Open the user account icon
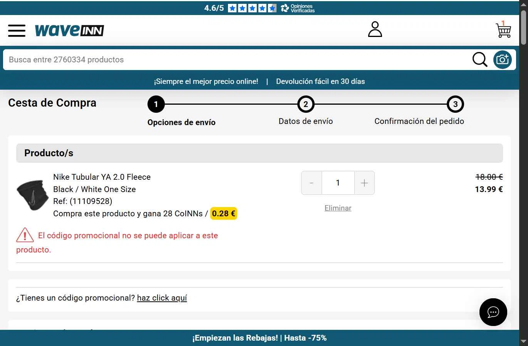The height and width of the screenshot is (346, 528). pyautogui.click(x=375, y=29)
